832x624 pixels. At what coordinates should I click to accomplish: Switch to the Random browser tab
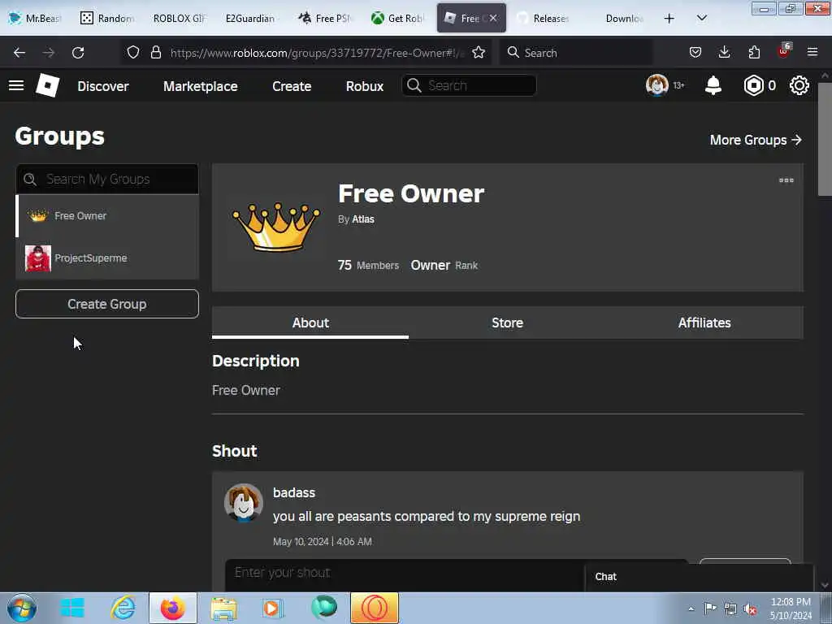coord(106,18)
